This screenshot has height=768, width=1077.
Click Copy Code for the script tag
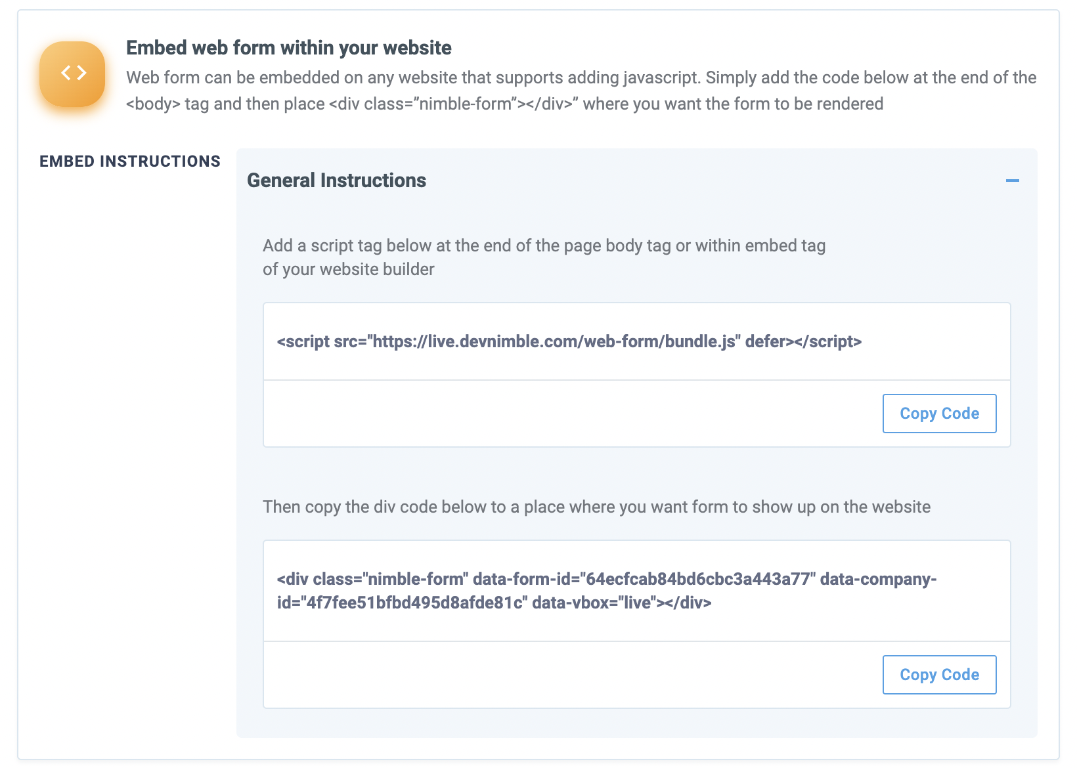point(939,413)
